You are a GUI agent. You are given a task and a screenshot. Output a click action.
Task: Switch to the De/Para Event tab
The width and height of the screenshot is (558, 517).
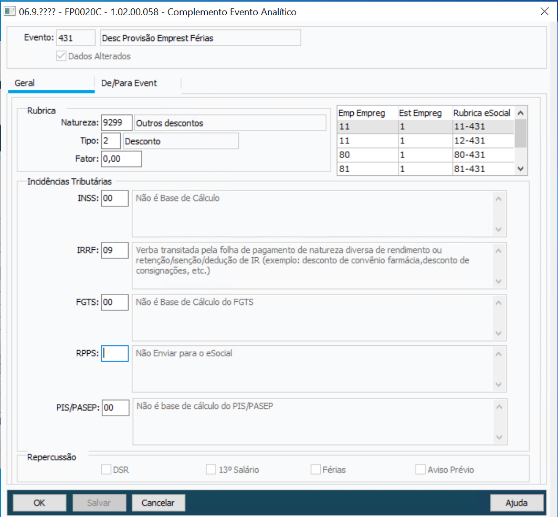(x=138, y=83)
